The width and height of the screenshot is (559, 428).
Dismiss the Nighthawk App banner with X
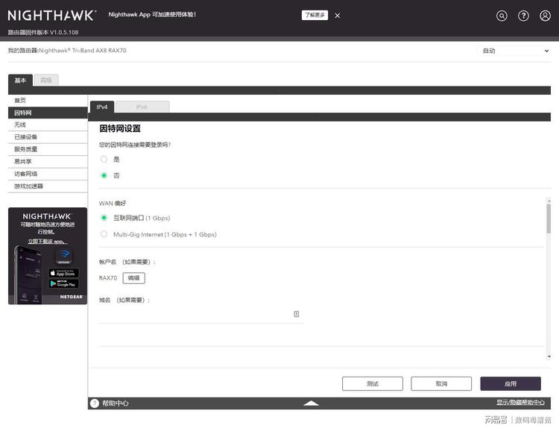coord(337,16)
